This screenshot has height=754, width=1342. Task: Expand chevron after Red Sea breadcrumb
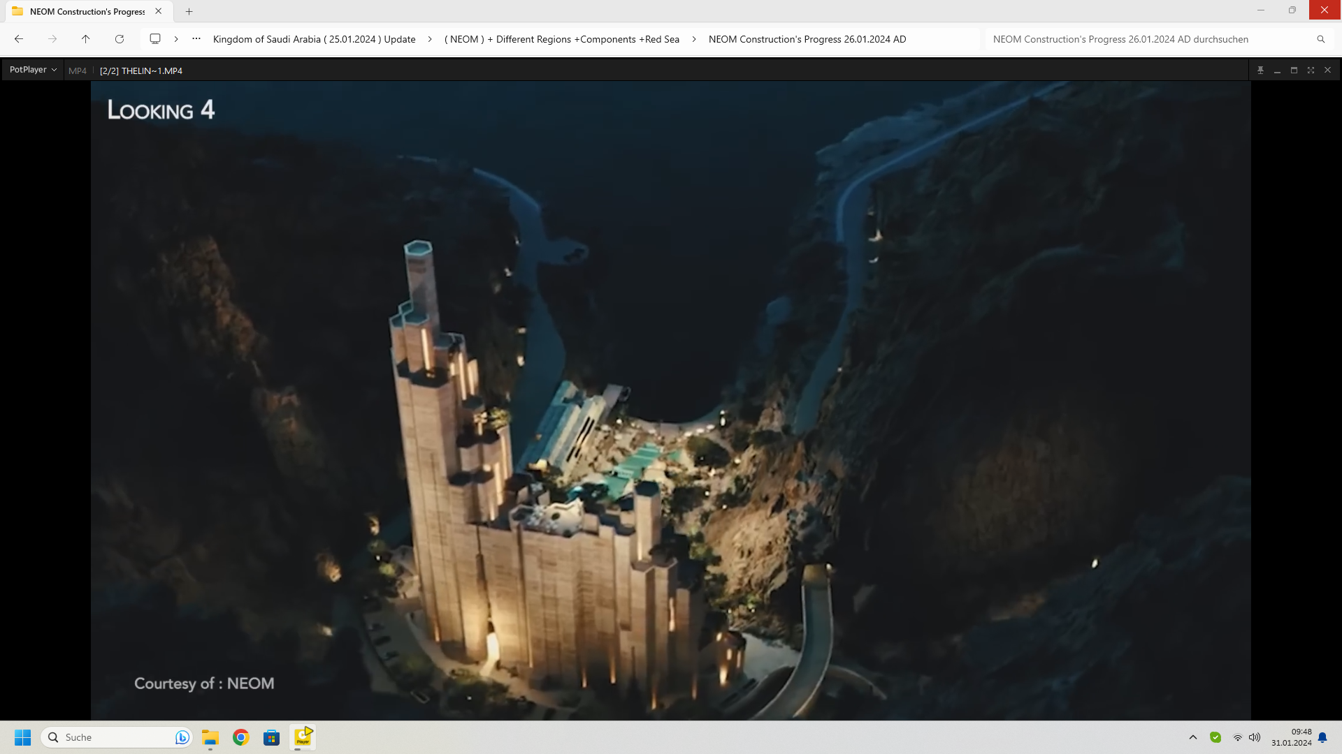point(694,39)
